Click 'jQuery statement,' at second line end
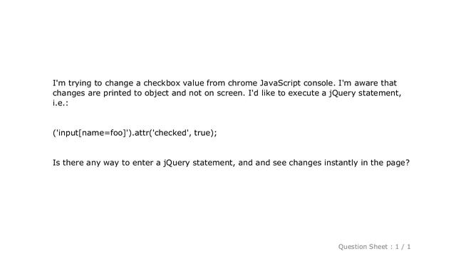 tap(365, 93)
